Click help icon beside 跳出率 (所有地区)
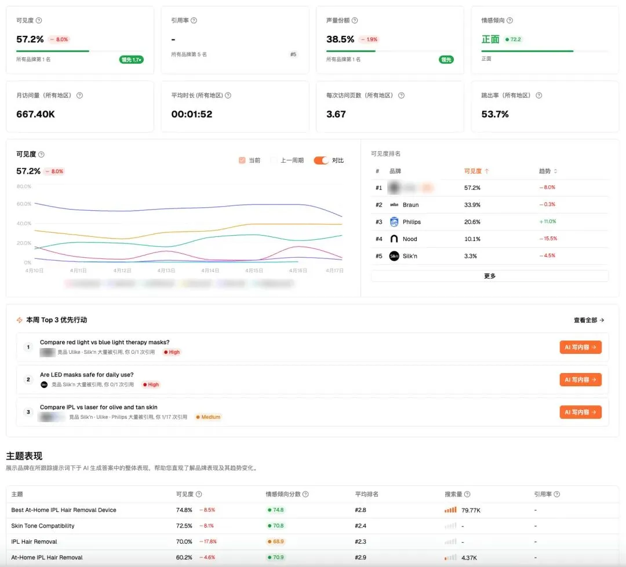 point(538,96)
